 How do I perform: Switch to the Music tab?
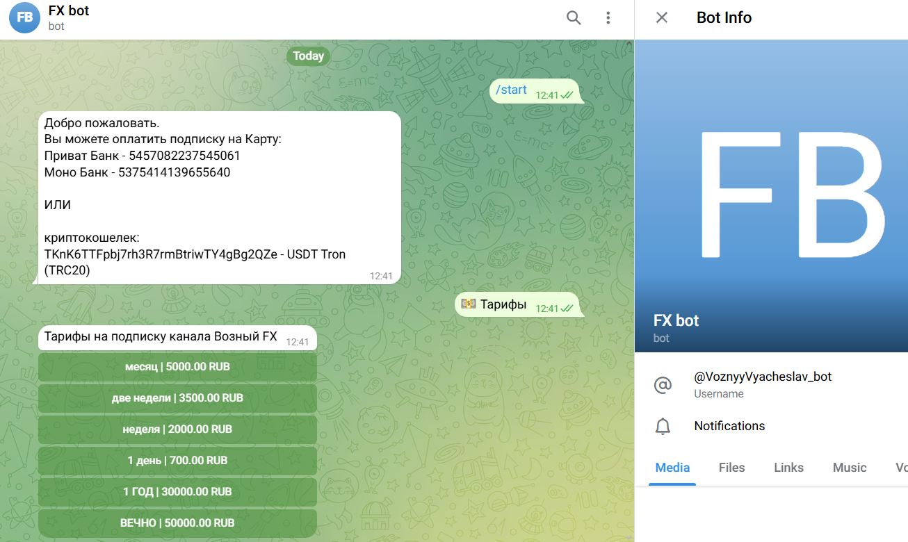point(850,468)
